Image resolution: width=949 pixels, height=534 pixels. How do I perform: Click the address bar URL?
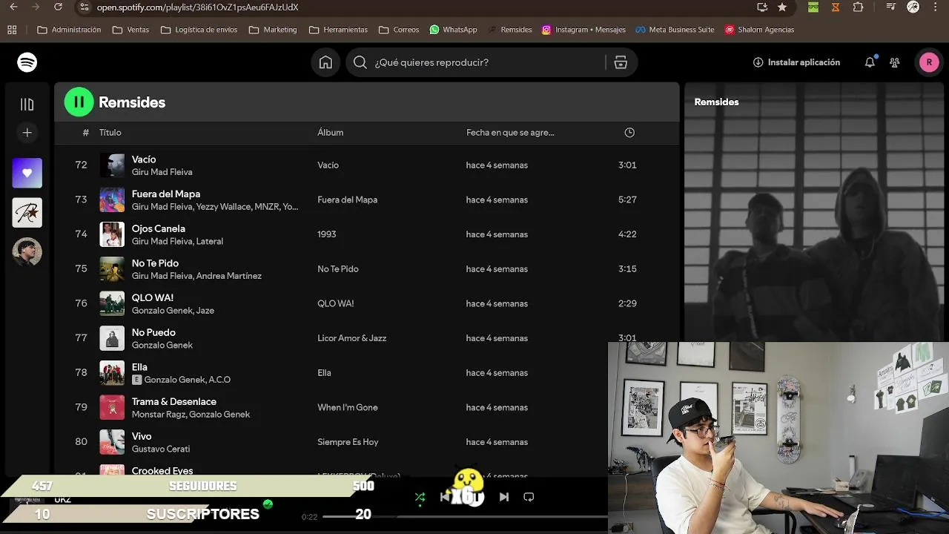point(198,7)
